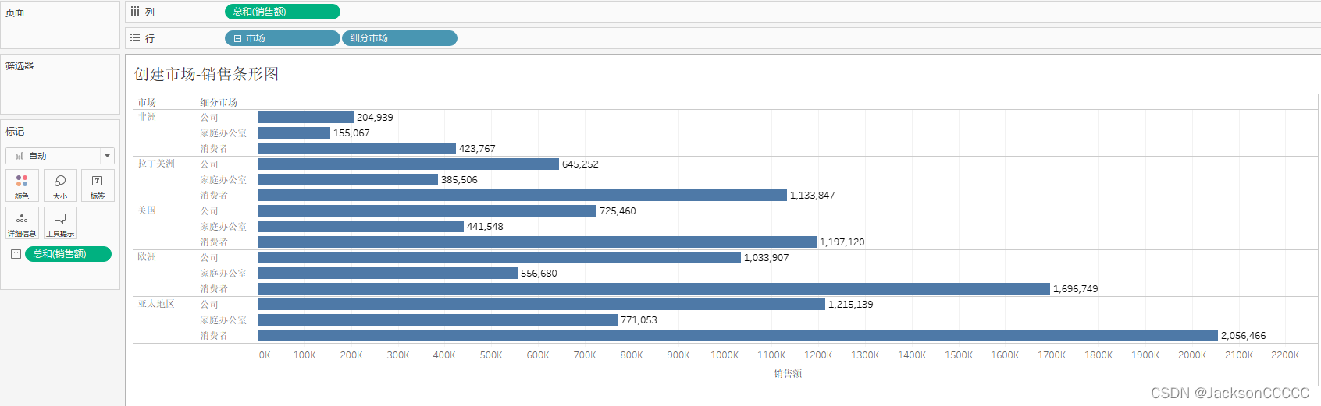Select the bar labeled 1,696,749
Viewport: 1321px width, 406px height.
click(654, 288)
